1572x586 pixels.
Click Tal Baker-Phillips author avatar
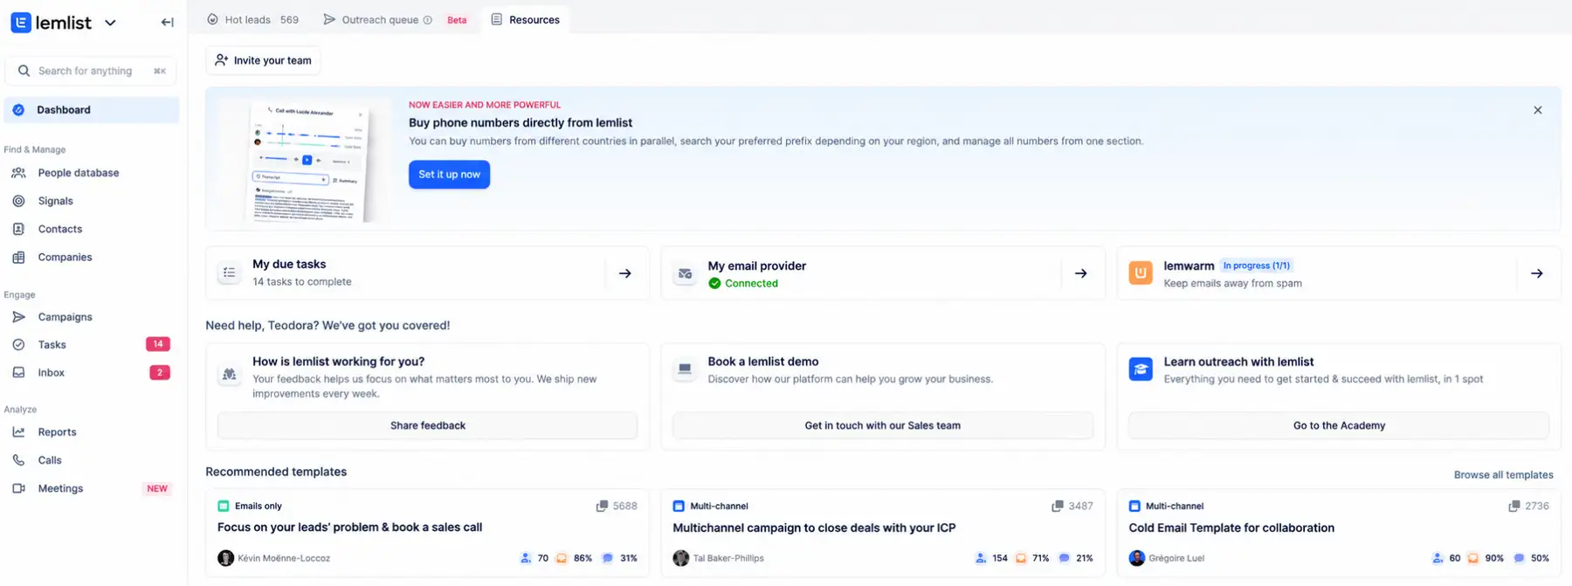(x=681, y=558)
